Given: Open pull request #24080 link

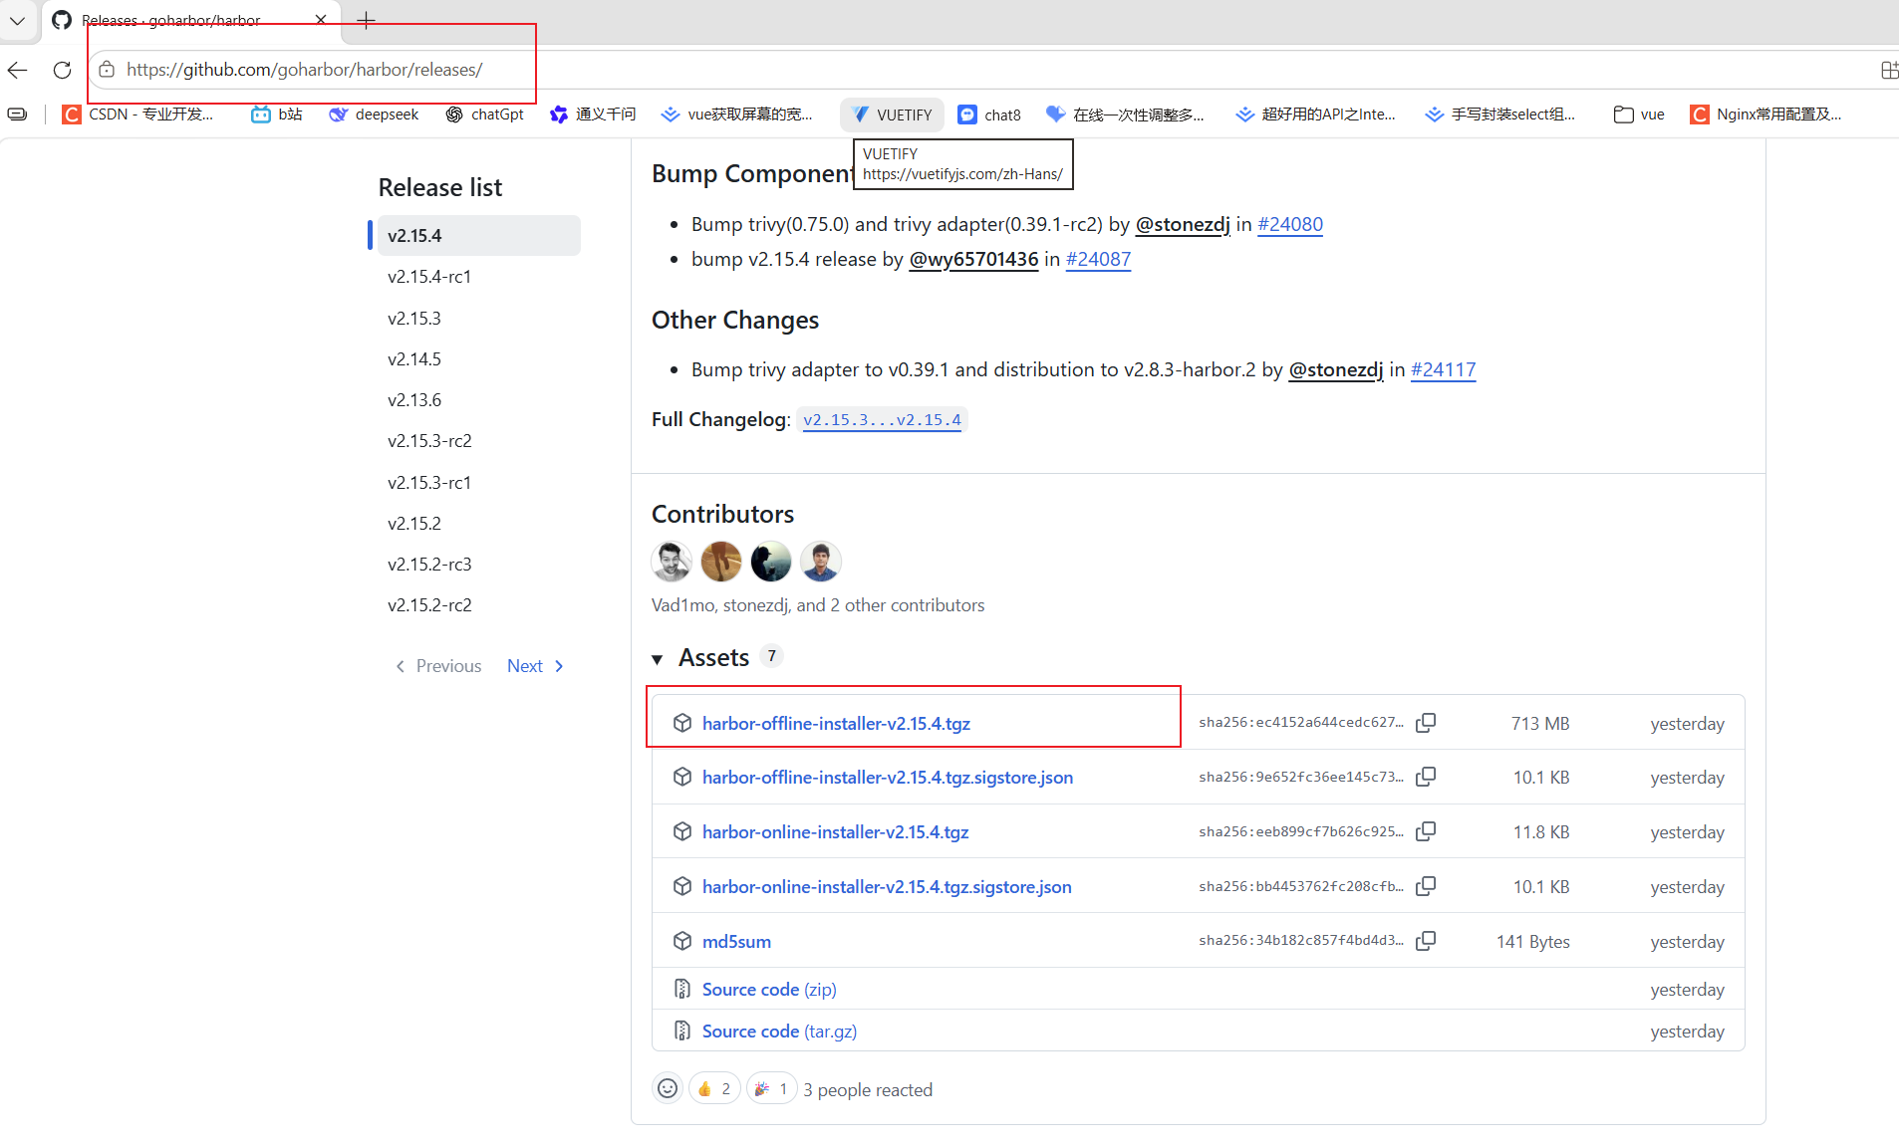Looking at the screenshot, I should pos(1290,224).
